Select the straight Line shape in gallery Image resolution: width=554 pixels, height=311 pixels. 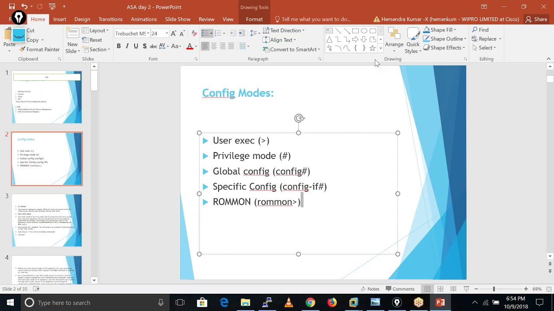point(338,31)
